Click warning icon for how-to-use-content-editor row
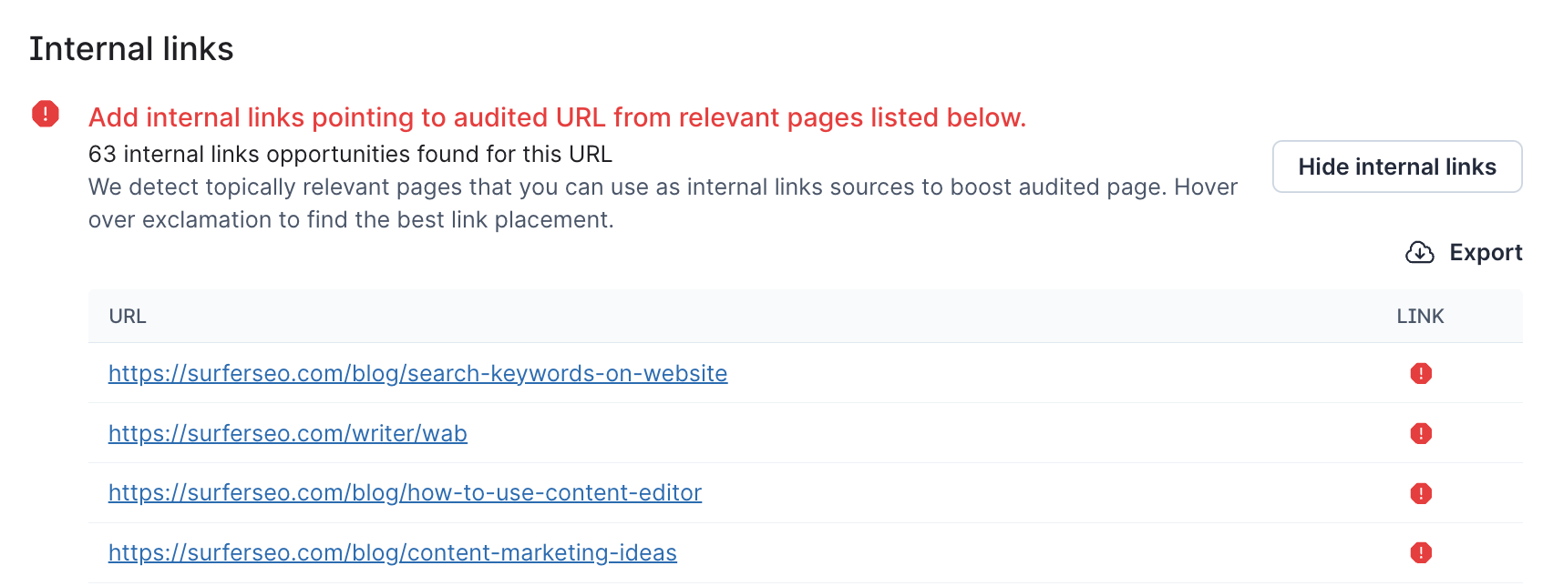1553x586 pixels. coord(1420,493)
